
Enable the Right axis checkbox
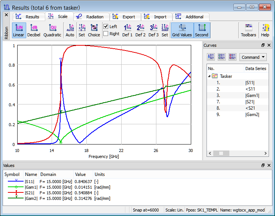(106, 34)
